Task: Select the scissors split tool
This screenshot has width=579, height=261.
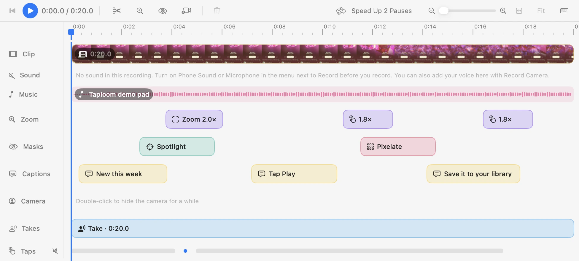Action: 117,11
